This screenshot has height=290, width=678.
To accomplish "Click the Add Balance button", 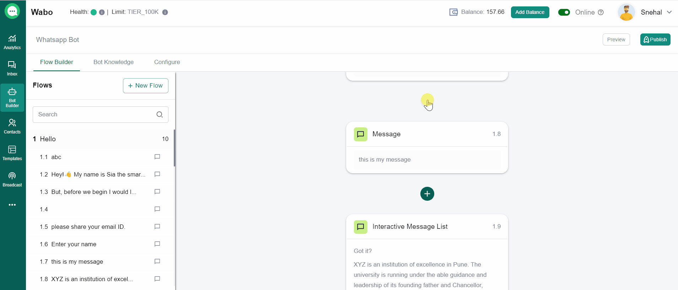I will point(530,12).
